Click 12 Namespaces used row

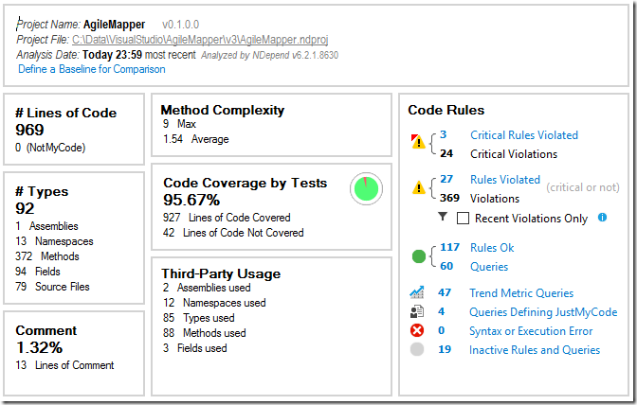tap(214, 303)
